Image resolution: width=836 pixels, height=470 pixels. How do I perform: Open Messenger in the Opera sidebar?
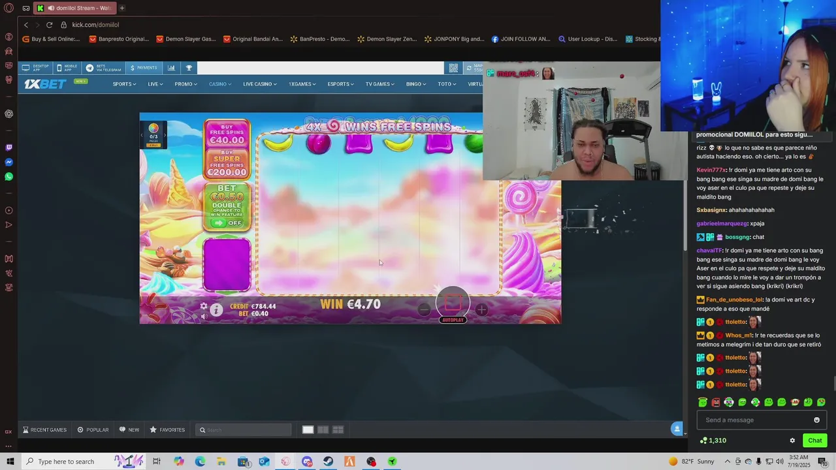(8, 162)
